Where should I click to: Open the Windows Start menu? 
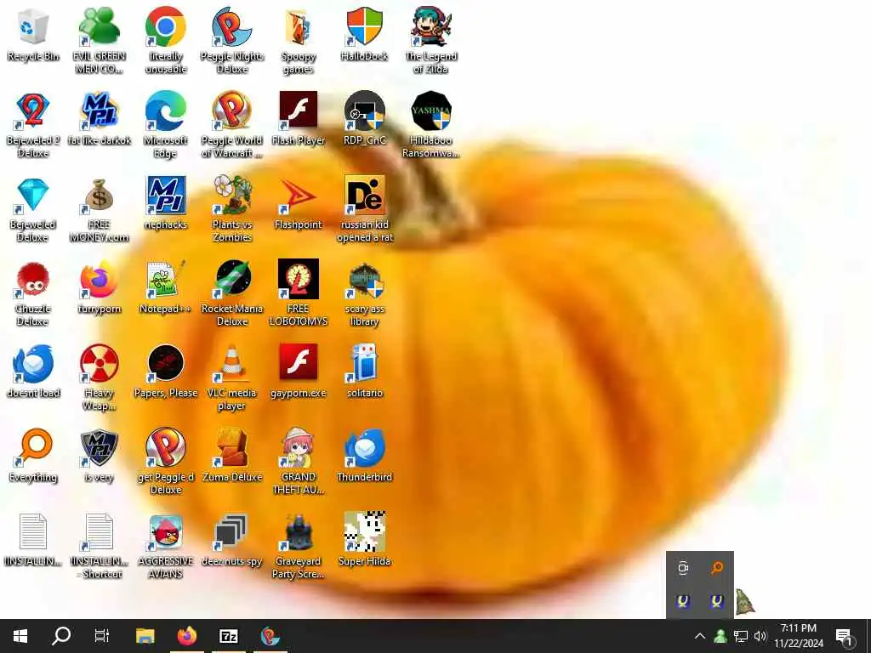point(20,636)
